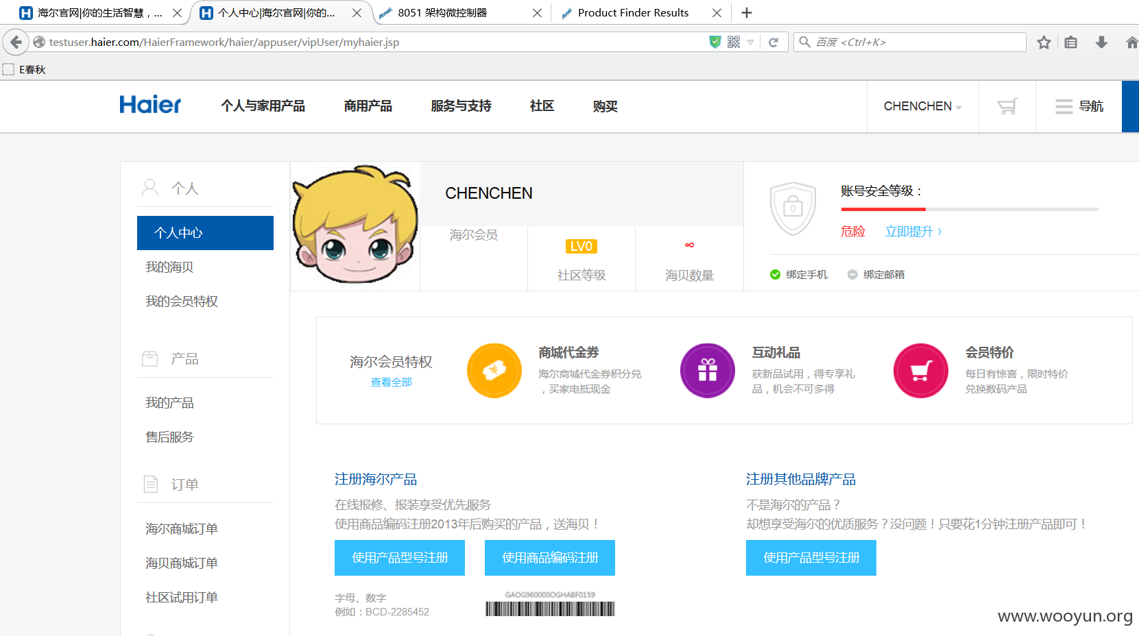Bookmark this page with star icon
This screenshot has height=636, width=1139.
pos(1044,42)
